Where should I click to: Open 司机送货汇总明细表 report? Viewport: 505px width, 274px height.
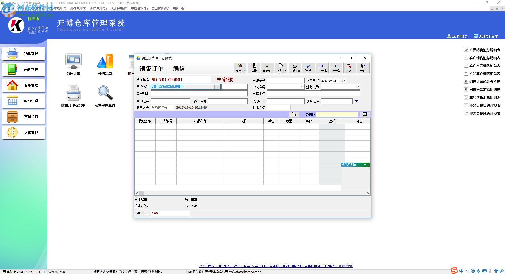pyautogui.click(x=482, y=90)
